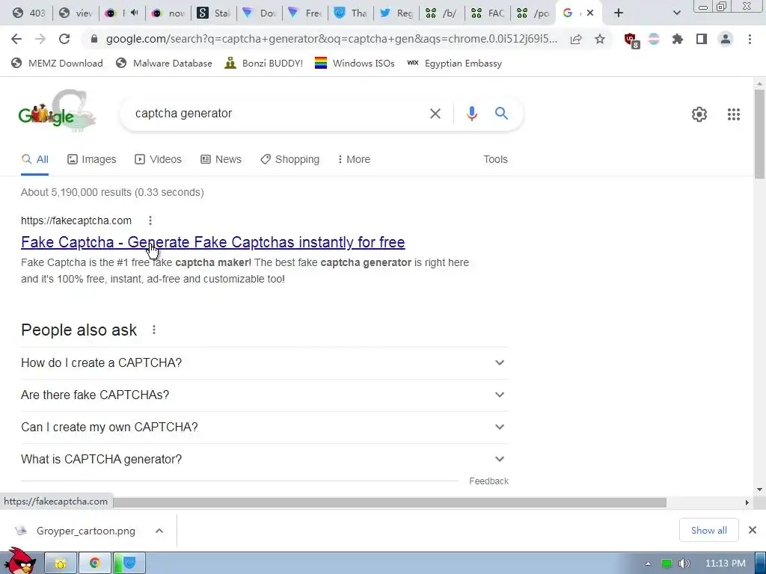Start voice search with the microphone

(x=471, y=114)
